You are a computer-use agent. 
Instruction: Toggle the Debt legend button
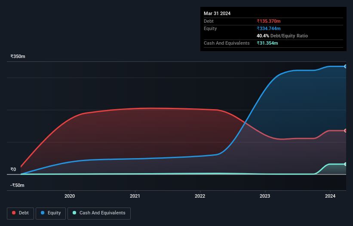click(20, 213)
